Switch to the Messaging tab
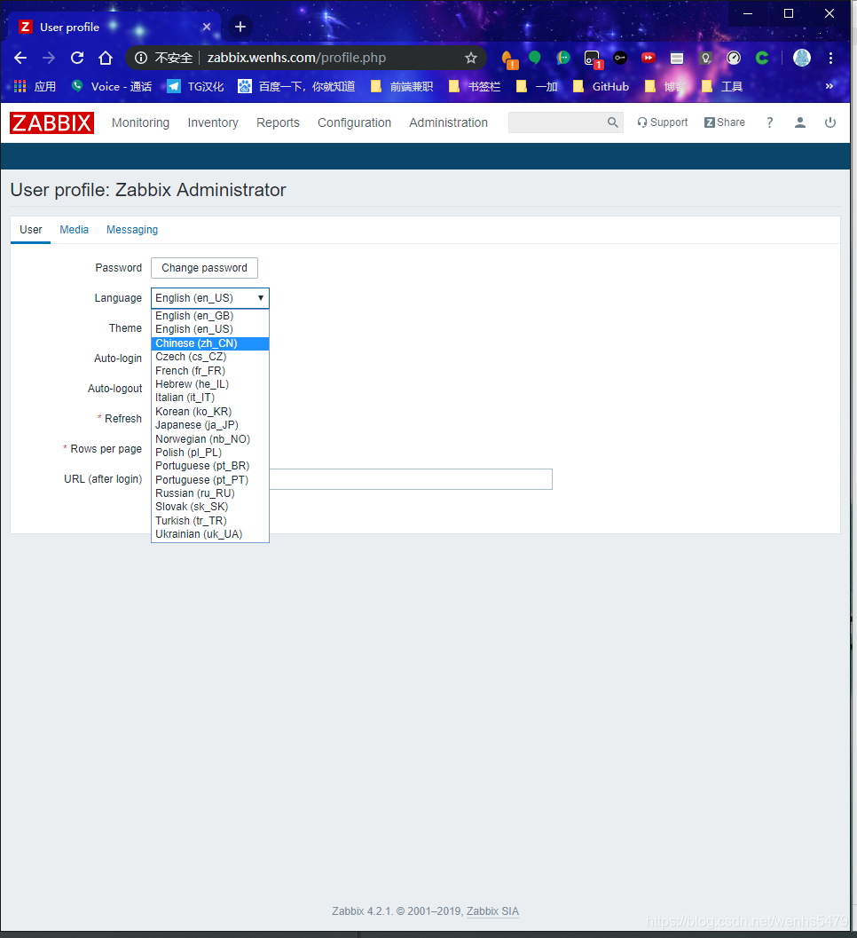The width and height of the screenshot is (857, 938). point(132,230)
